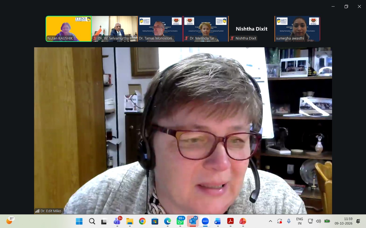The image size is (366, 228).
Task: Open taskbar Search
Action: [x=92, y=221]
